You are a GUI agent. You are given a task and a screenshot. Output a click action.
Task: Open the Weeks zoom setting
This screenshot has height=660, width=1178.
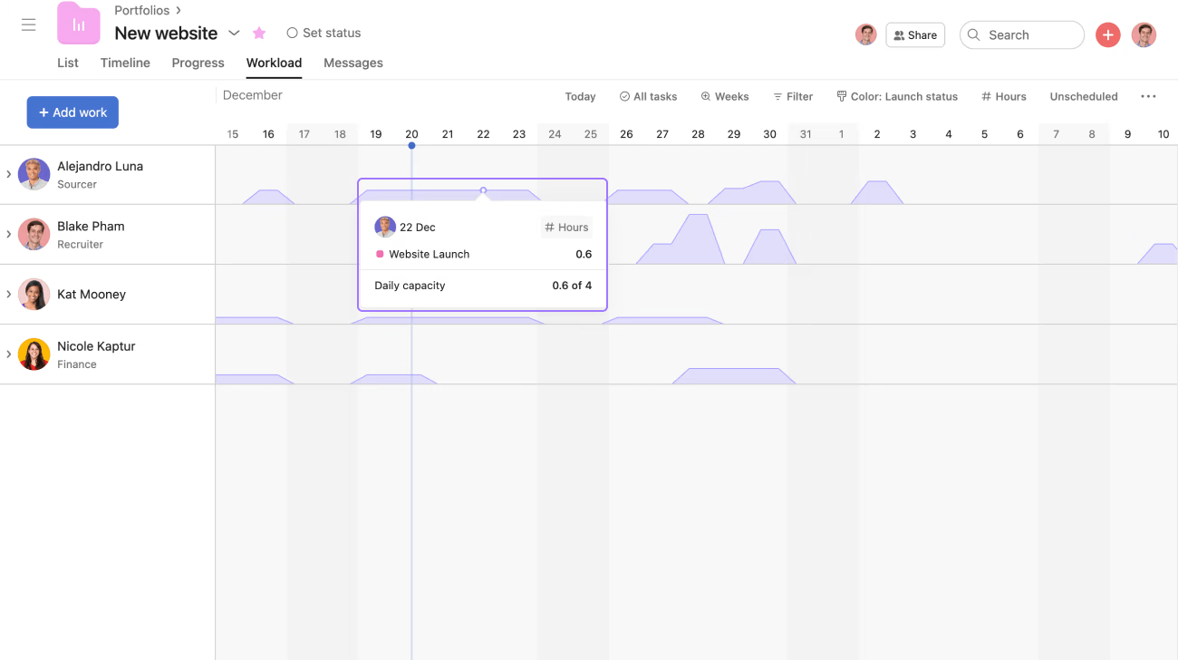point(724,97)
